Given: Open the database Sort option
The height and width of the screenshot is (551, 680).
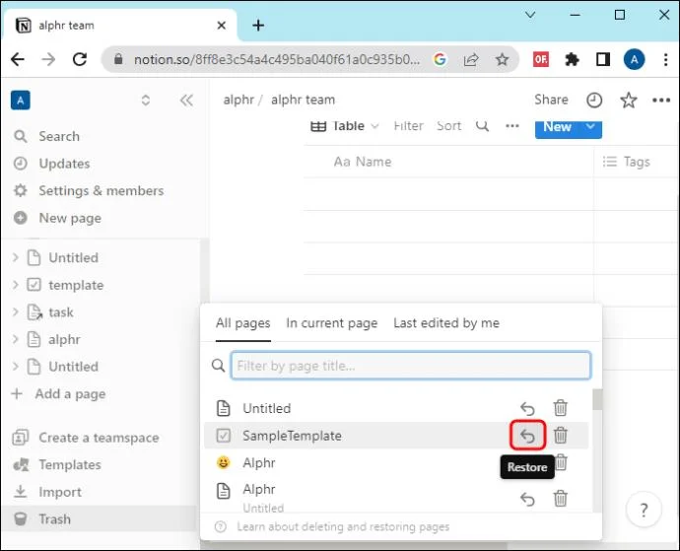Looking at the screenshot, I should coord(448,126).
